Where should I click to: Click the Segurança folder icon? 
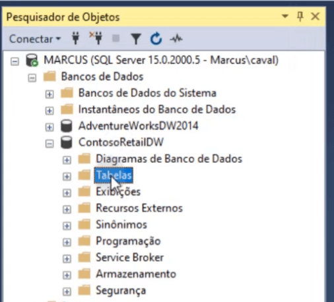coord(84,290)
